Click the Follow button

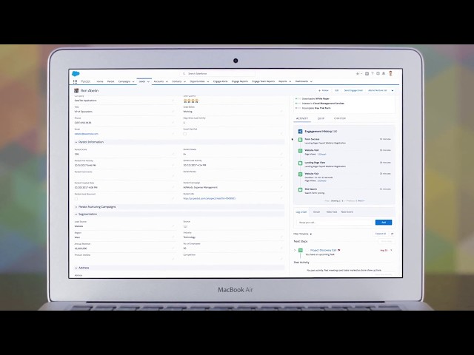[x=324, y=90]
